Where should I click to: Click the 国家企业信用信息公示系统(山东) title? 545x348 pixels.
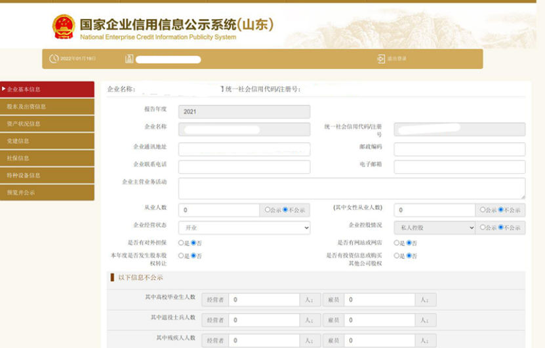click(176, 25)
